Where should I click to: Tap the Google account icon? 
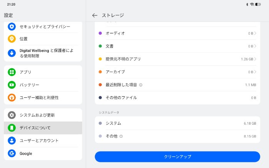(12, 153)
